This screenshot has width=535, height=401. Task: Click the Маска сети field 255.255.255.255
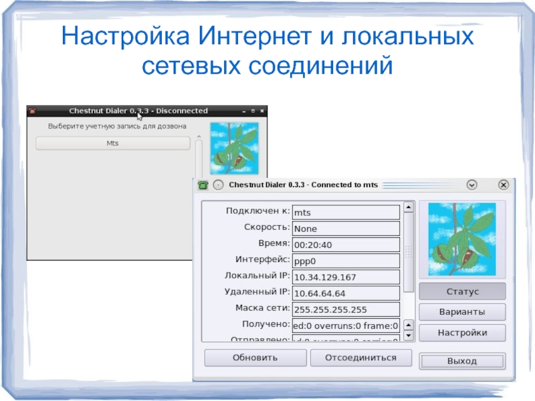click(346, 309)
